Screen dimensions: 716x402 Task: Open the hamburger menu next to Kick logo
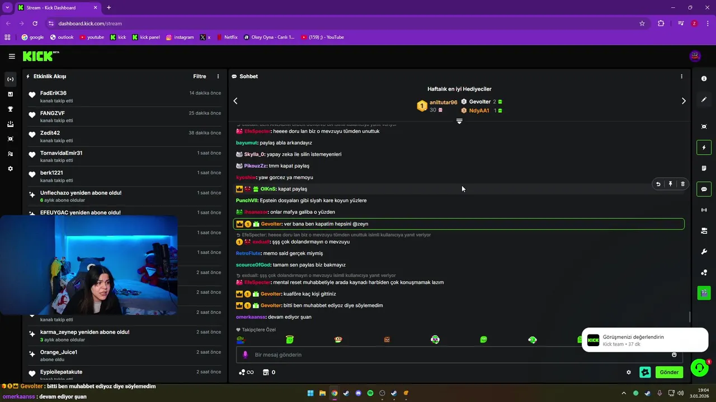(x=12, y=56)
